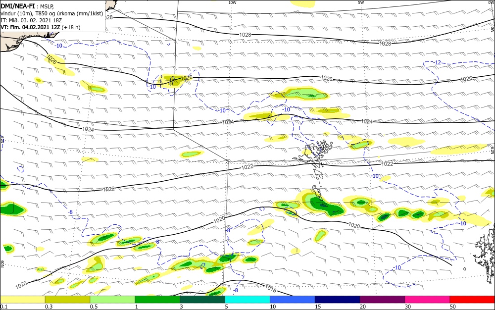
Task: Select the purple 20–30 legend swatch
Action: pyautogui.click(x=382, y=300)
